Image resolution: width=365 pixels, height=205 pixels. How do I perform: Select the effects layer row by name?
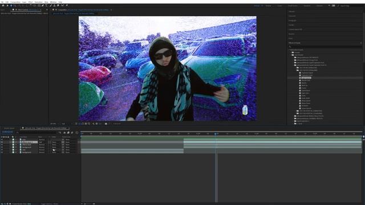click(27, 145)
